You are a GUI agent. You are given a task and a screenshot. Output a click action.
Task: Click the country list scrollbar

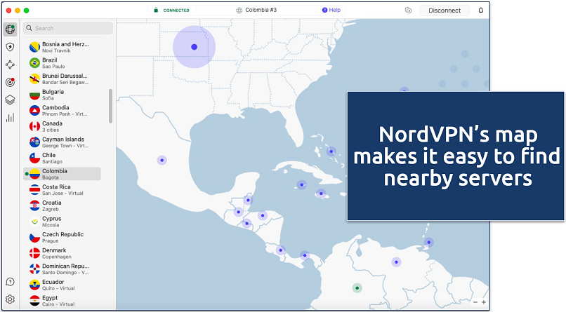pyautogui.click(x=110, y=105)
